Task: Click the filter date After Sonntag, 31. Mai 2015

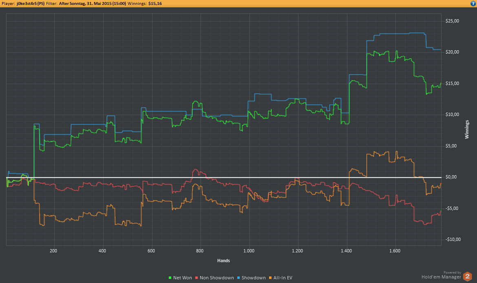Action: coord(93,4)
